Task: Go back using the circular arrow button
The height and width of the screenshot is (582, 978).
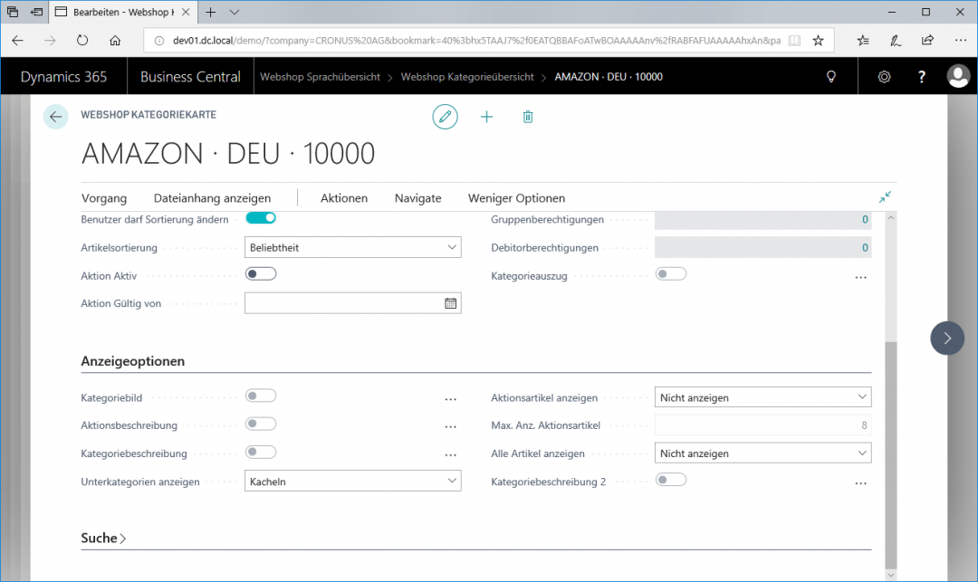Action: (x=55, y=117)
